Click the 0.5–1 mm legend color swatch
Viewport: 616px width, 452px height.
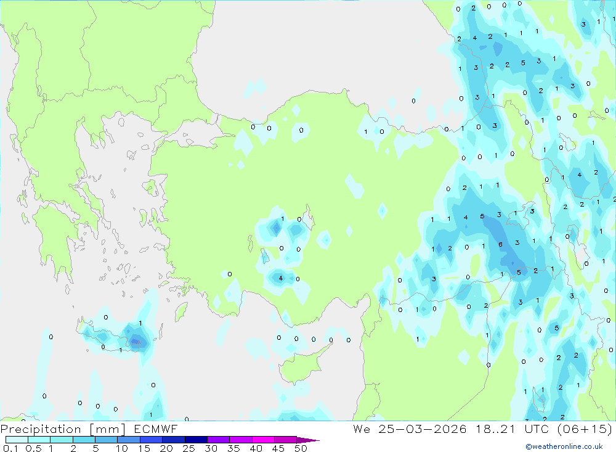[39, 440]
